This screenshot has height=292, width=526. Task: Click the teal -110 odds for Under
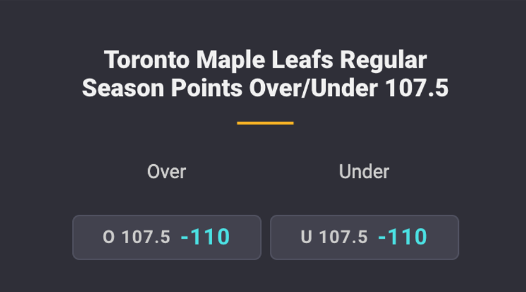pos(402,237)
